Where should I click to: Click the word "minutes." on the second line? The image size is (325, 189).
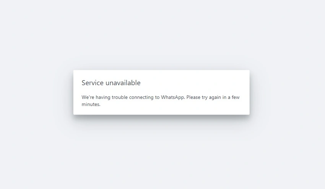pyautogui.click(x=91, y=104)
